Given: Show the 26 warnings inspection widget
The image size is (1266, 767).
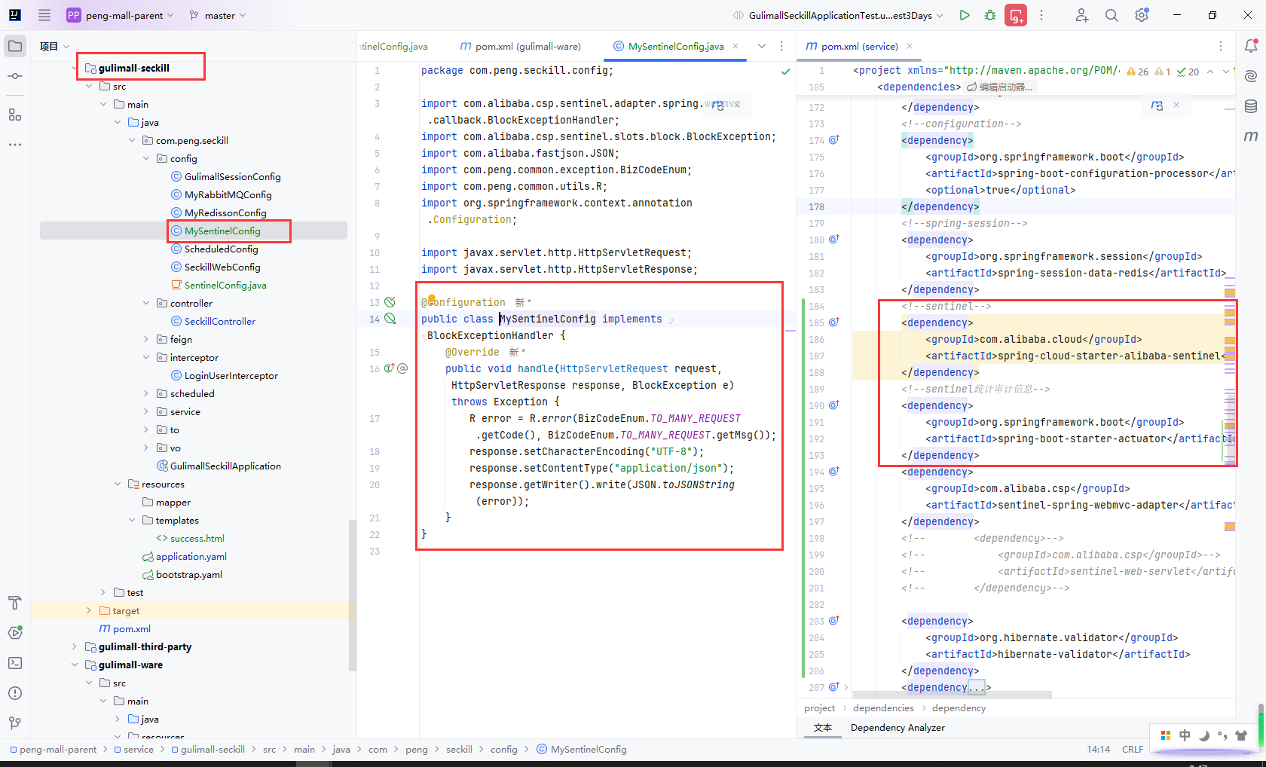Looking at the screenshot, I should click(x=1138, y=72).
